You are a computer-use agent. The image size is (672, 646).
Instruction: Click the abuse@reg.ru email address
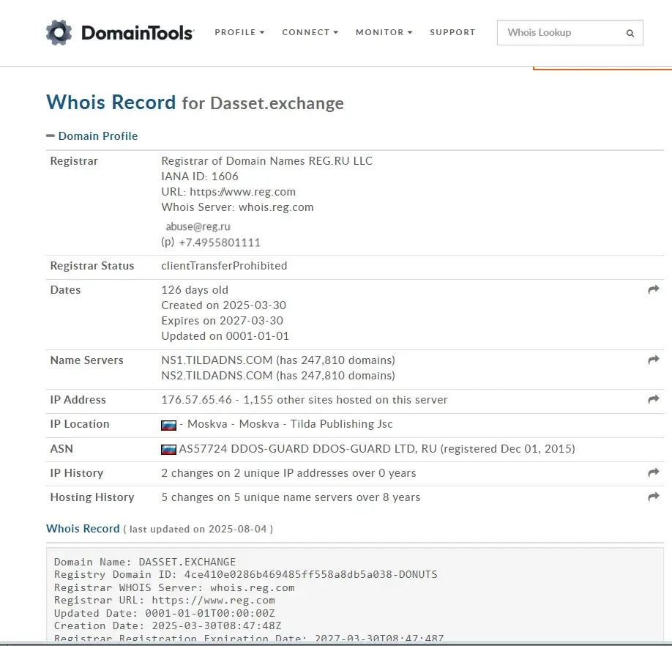pos(198,226)
